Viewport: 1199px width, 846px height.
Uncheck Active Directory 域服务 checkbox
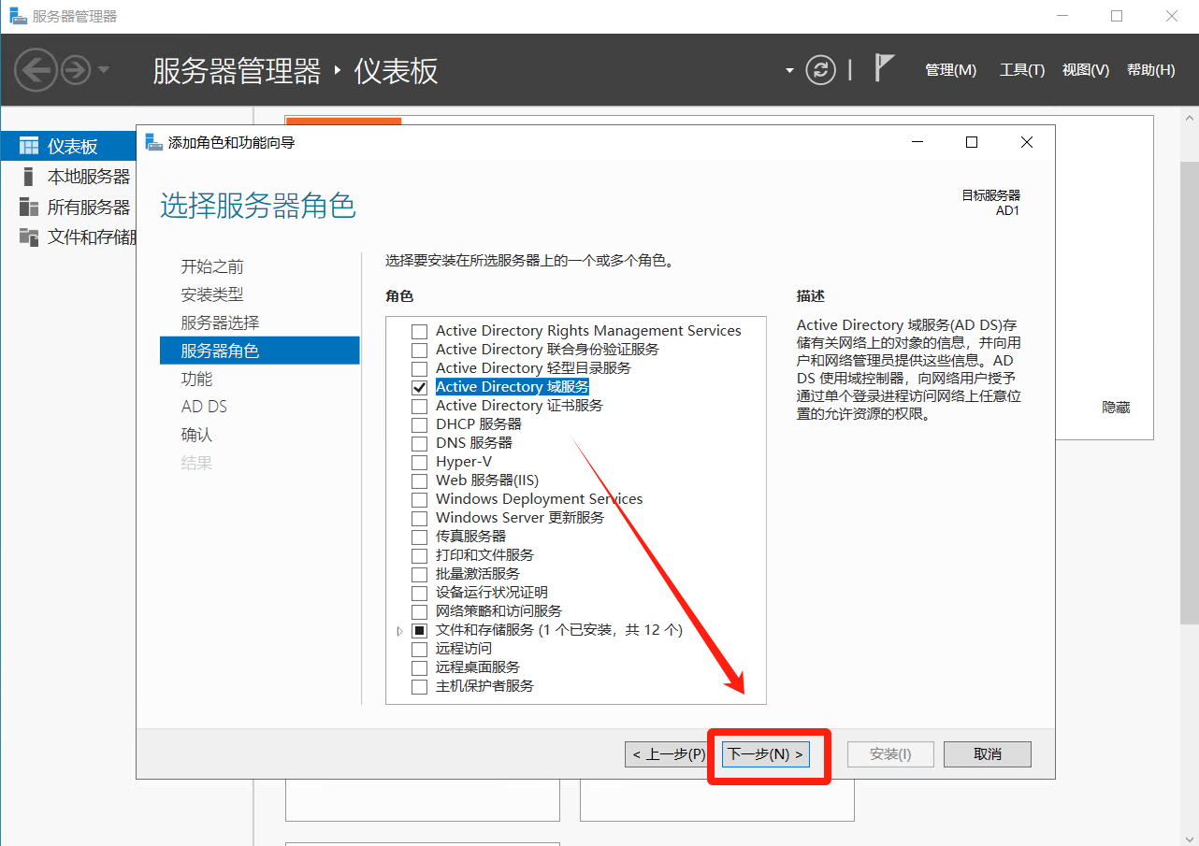click(x=419, y=387)
